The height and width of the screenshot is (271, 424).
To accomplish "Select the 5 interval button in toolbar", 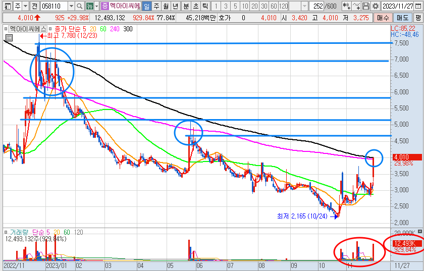I will [x=235, y=6].
